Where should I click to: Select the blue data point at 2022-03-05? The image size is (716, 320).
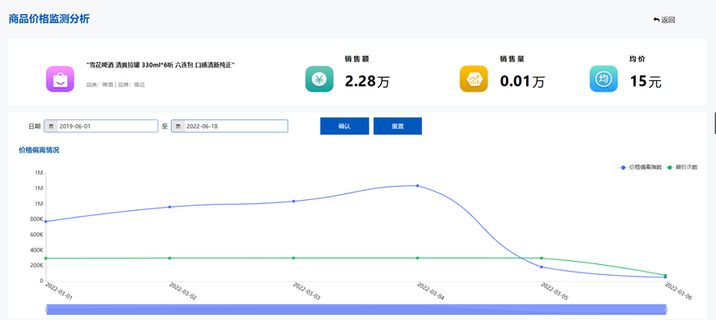pos(542,267)
